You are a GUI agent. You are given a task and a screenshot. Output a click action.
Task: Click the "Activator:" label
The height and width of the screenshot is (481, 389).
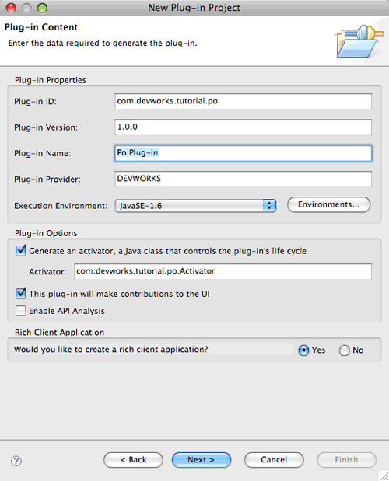point(47,272)
